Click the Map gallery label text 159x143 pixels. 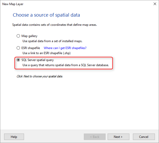pos(29,36)
